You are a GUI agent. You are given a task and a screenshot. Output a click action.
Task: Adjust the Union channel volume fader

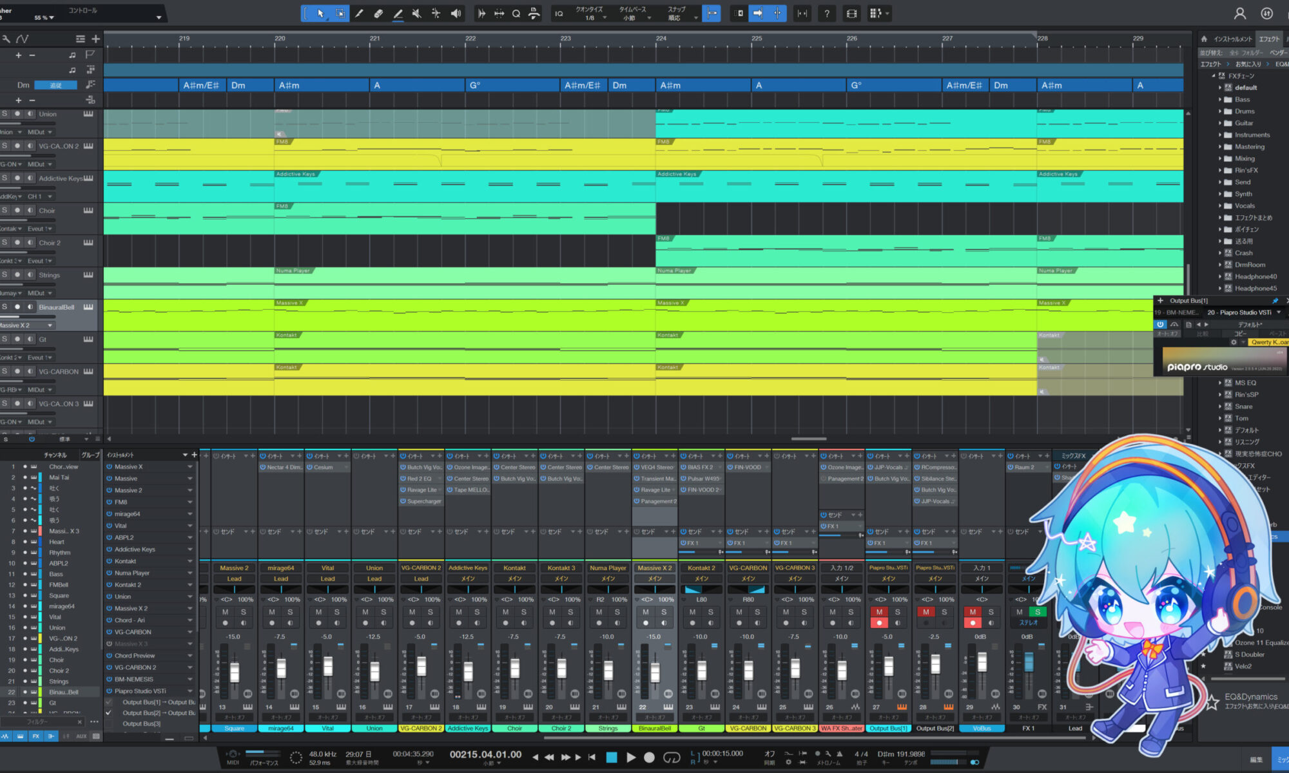pos(374,671)
